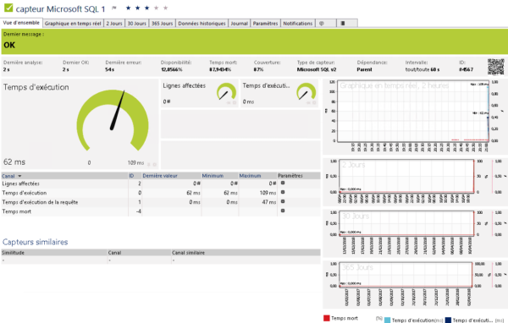The width and height of the screenshot is (508, 323).
Task: Select the Temps mort table row
Action: point(161,211)
